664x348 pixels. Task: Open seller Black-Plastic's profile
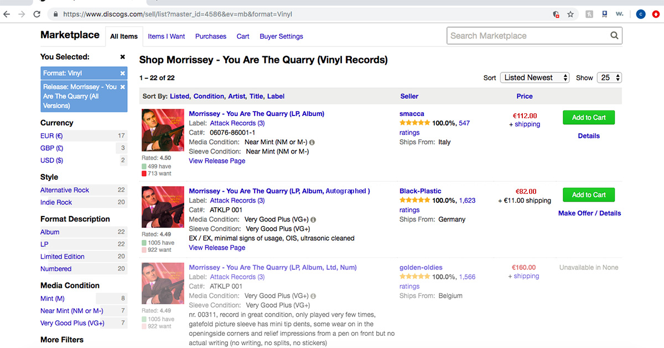[x=421, y=191]
